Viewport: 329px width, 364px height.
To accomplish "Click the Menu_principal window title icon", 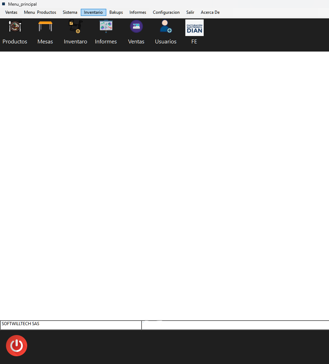I will pyautogui.click(x=4, y=4).
